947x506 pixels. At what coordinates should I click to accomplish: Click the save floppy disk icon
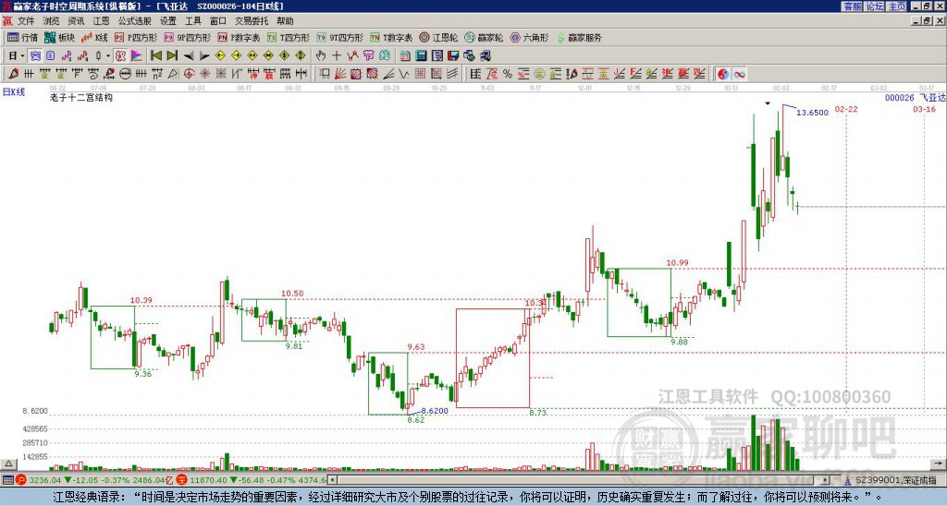pyautogui.click(x=453, y=55)
